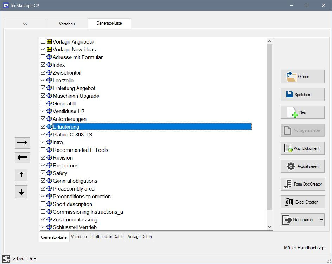Expand the hidden panel with the >> button

click(25, 24)
